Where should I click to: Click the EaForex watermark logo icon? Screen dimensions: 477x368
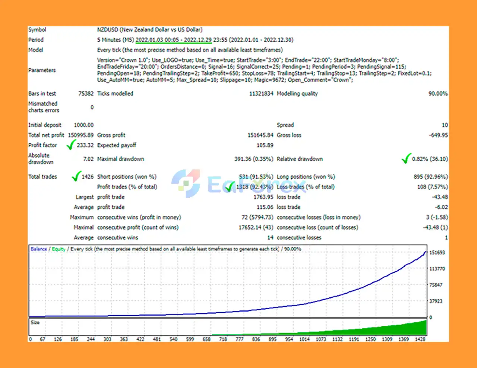186,183
